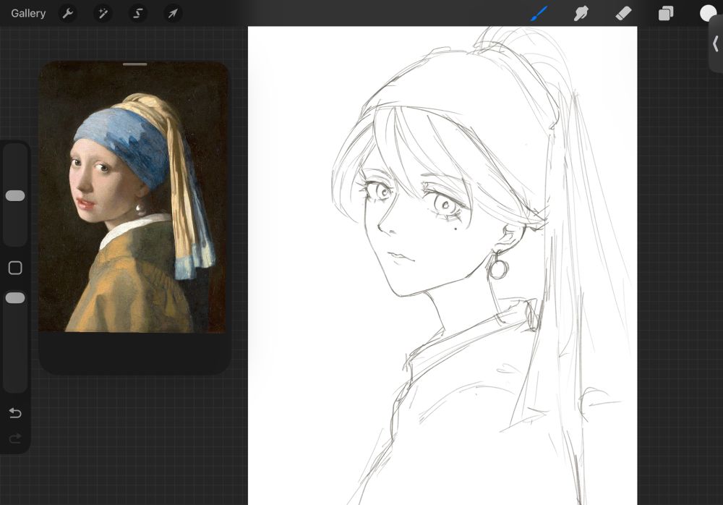Click the brush size slider handle

pyautogui.click(x=15, y=196)
